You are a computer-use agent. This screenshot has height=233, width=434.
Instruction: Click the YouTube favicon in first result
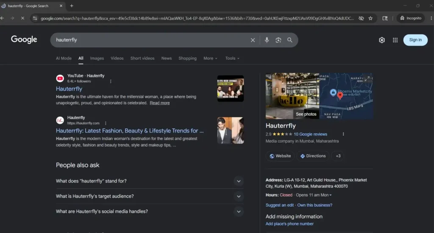pos(60,78)
